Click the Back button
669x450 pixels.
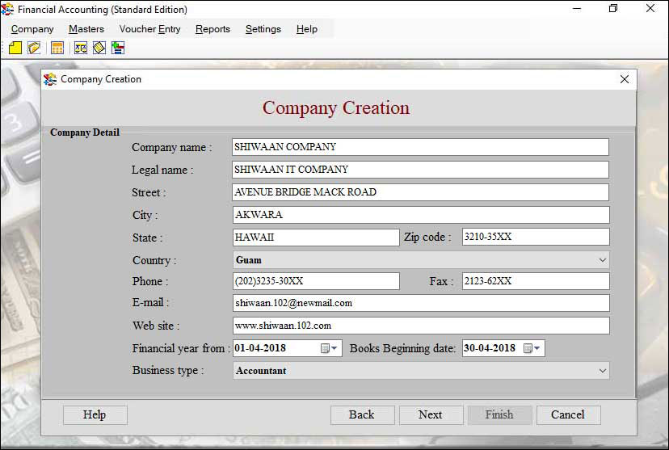(x=362, y=415)
